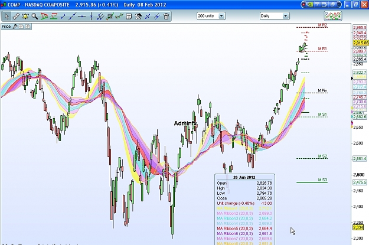This screenshot has width=369, height=245.
Task: Click the Close 2,805.28 tooltip row
Action: tap(244, 198)
